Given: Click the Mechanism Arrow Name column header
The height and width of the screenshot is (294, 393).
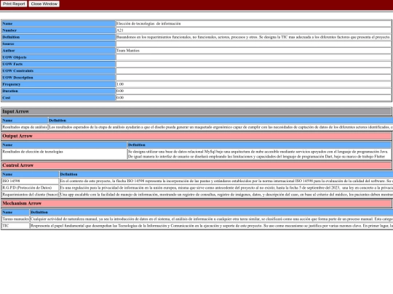Looking at the screenshot, I should pyautogui.click(x=15, y=212).
